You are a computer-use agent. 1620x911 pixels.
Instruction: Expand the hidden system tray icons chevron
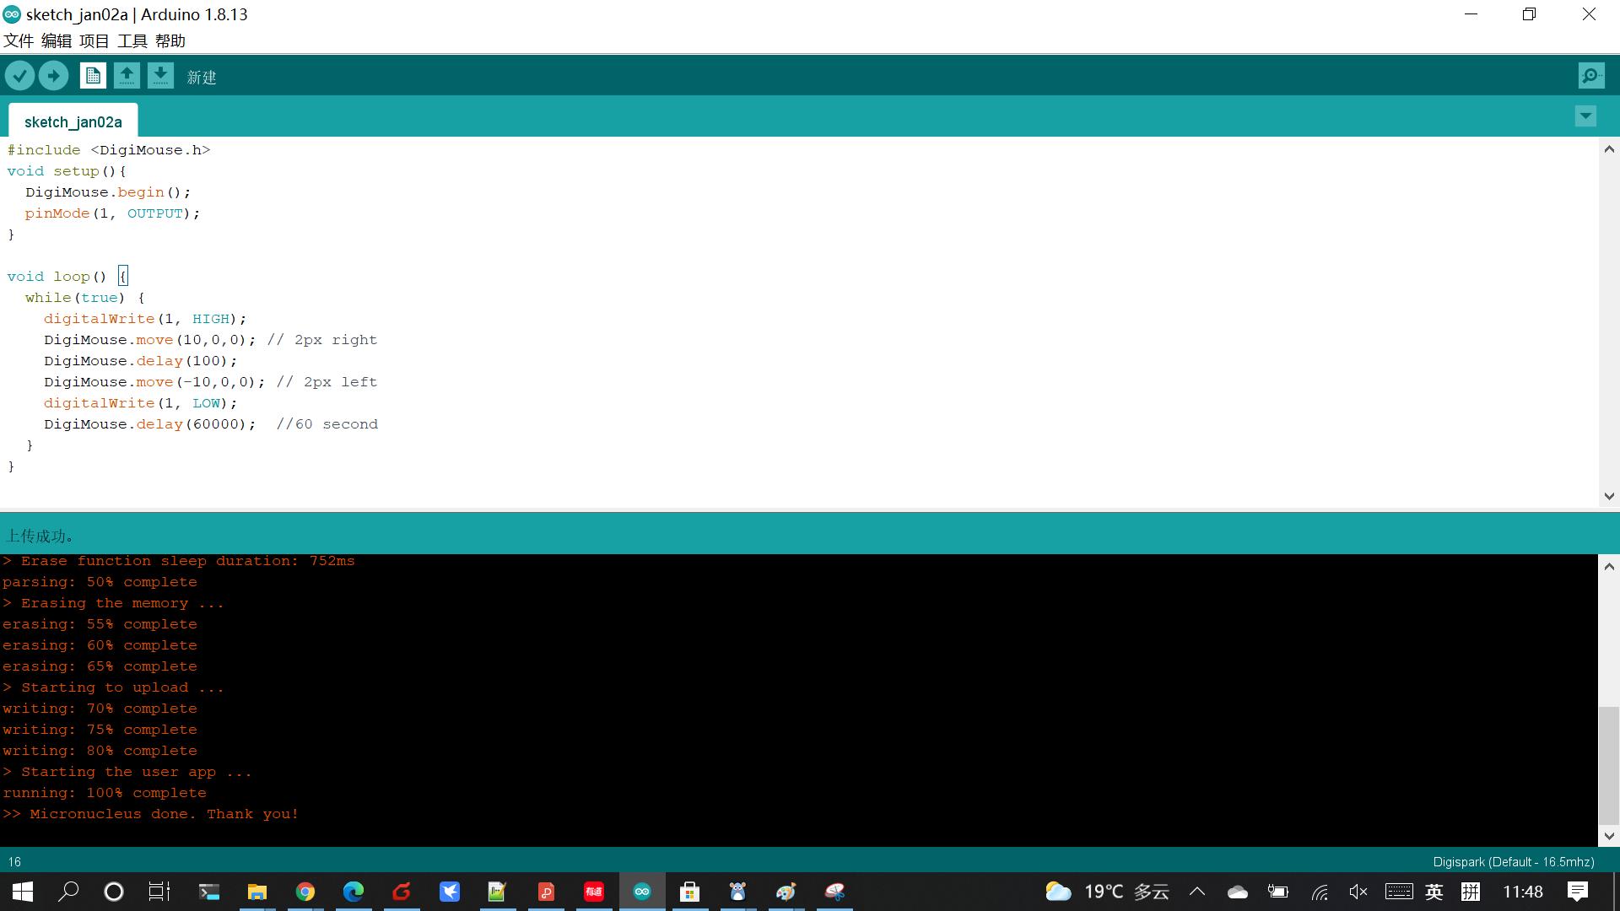pos(1197,892)
